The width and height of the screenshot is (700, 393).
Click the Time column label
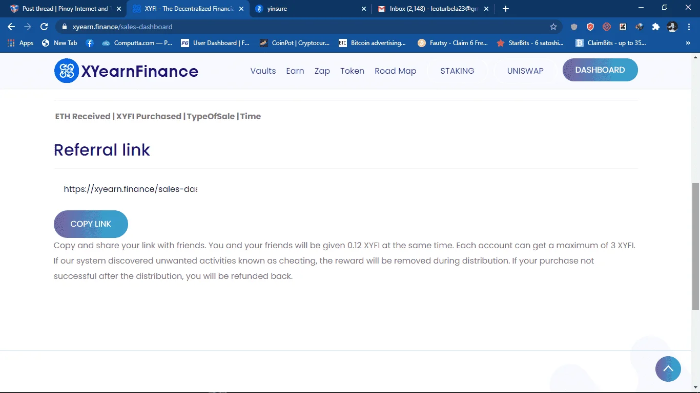[251, 117]
